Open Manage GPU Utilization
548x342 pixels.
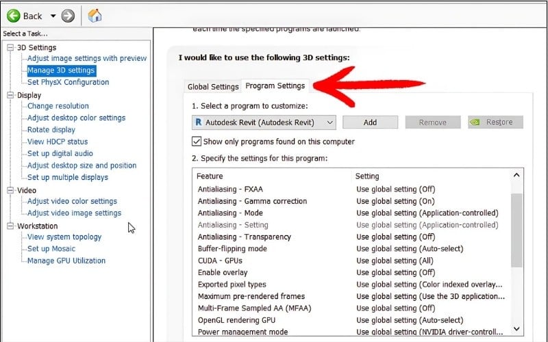coord(66,261)
